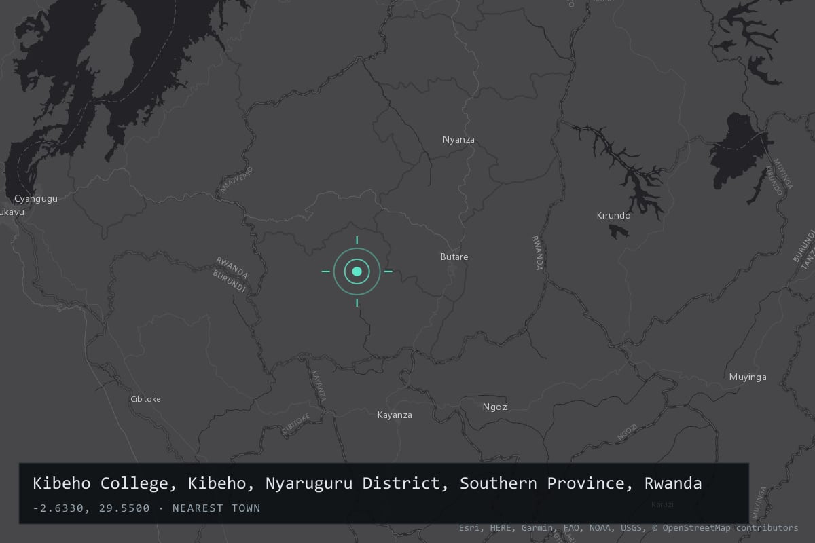Click the Karuzi label near bottom
815x543 pixels.
click(x=662, y=504)
